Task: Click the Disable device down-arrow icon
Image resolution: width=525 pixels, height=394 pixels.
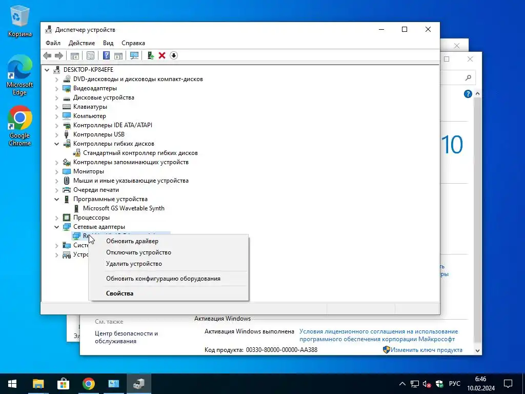Action: [174, 55]
